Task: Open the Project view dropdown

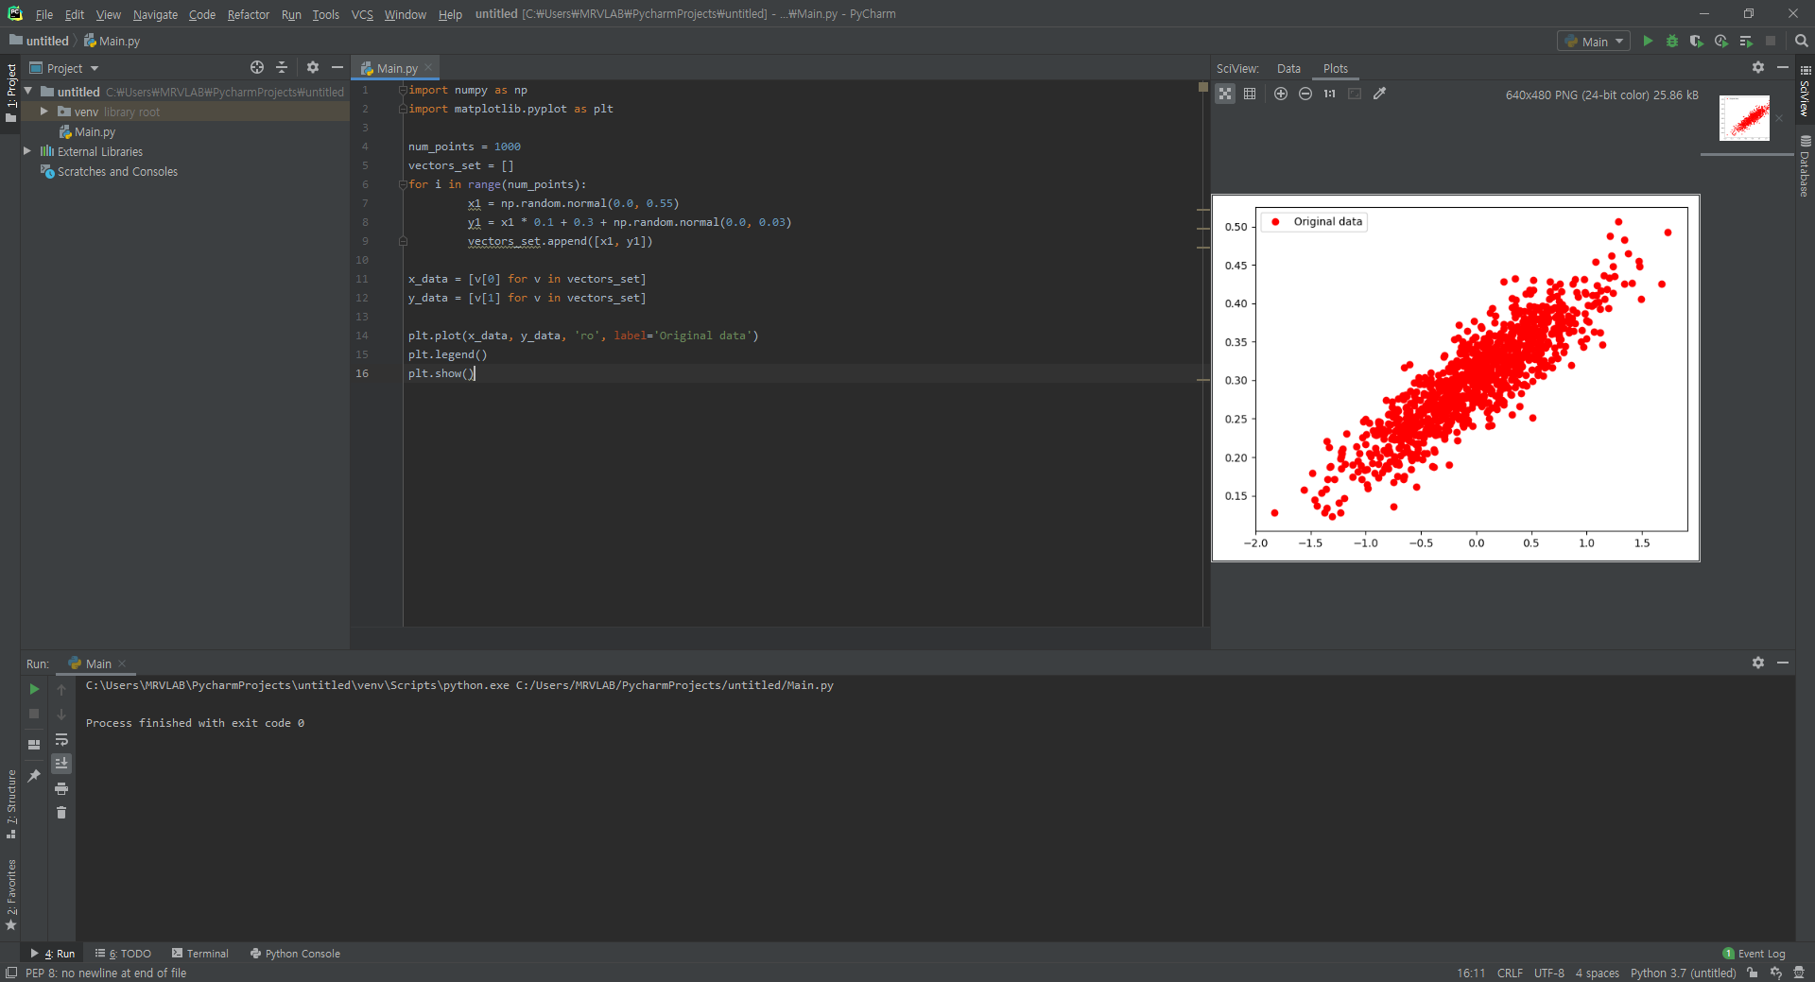Action: pyautogui.click(x=64, y=68)
